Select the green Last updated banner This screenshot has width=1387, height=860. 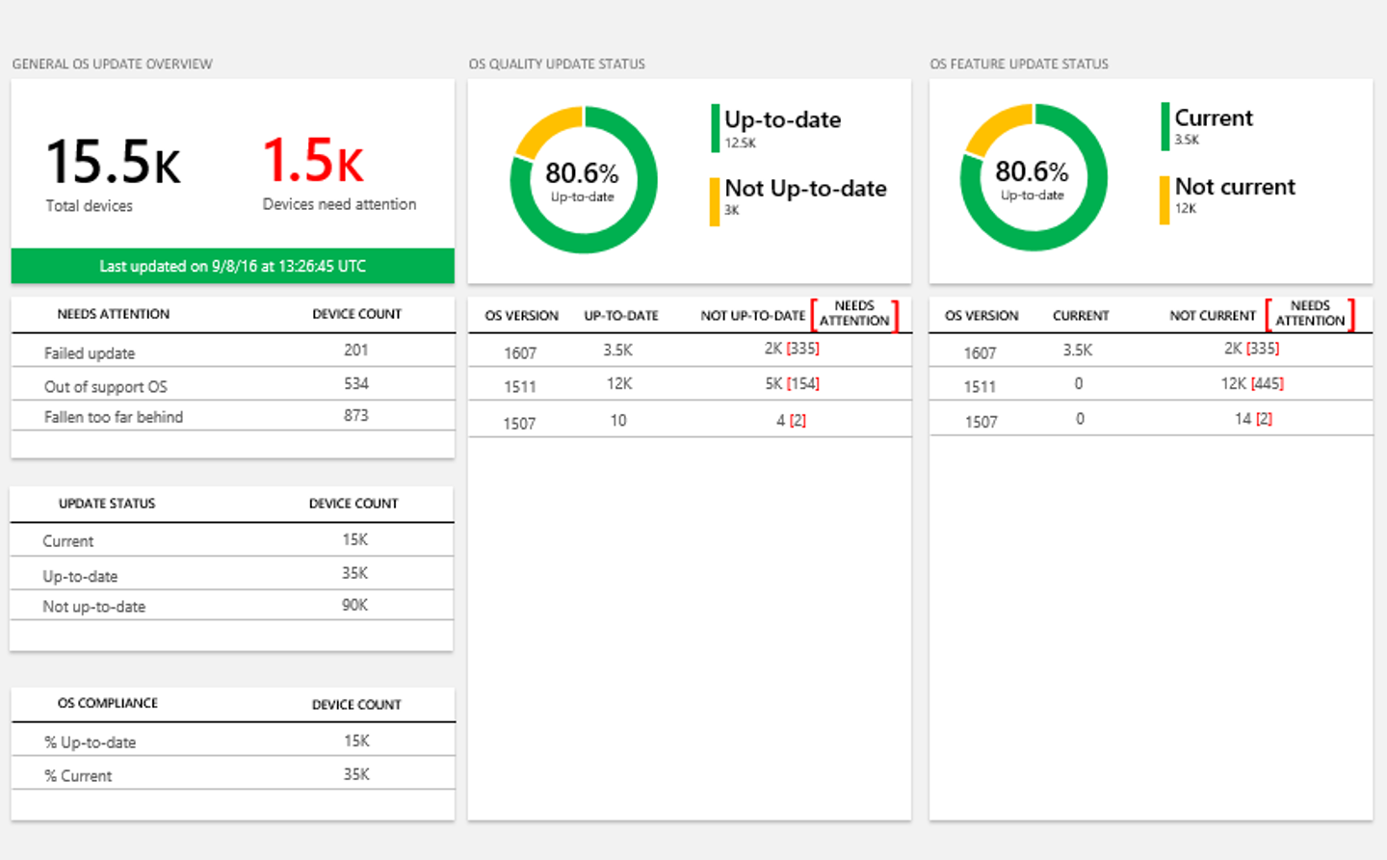[232, 266]
